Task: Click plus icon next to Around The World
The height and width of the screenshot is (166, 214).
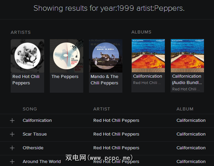Action: pyautogui.click(x=12, y=162)
